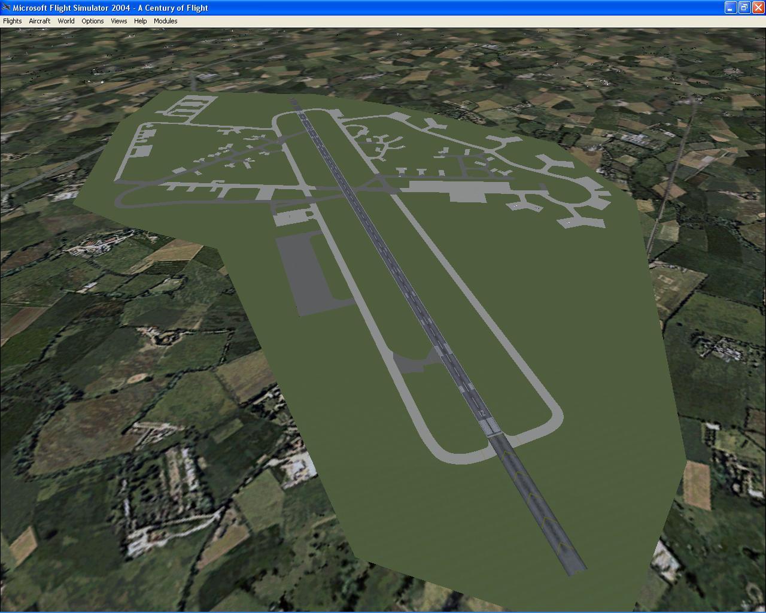Image resolution: width=766 pixels, height=613 pixels.
Task: Click the window title text
Action: pyautogui.click(x=111, y=8)
